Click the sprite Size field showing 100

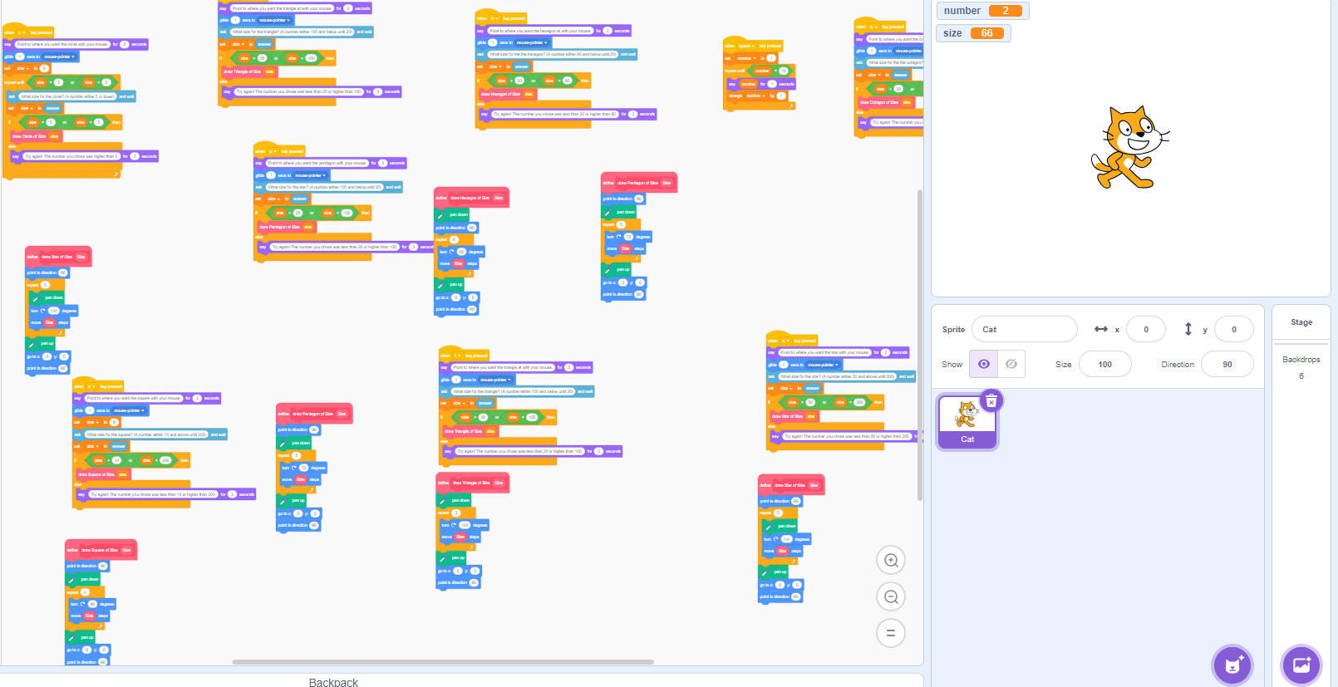coord(1105,364)
